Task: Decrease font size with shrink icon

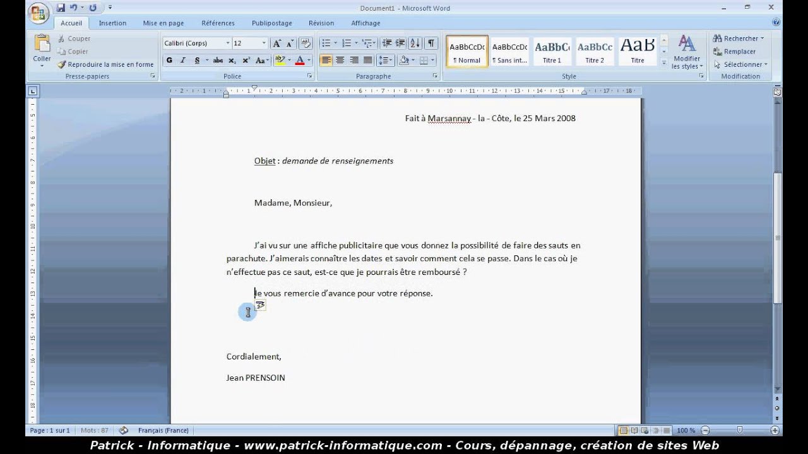Action: point(290,43)
